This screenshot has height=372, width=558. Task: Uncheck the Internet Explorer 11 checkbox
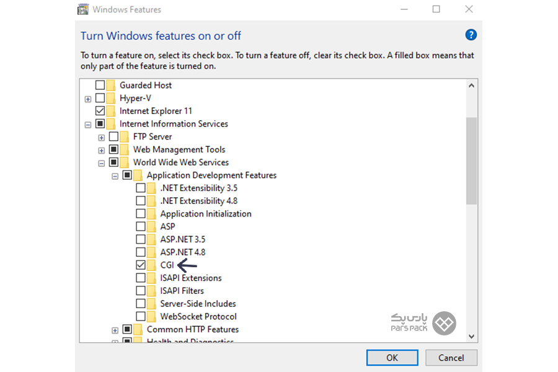coord(100,111)
